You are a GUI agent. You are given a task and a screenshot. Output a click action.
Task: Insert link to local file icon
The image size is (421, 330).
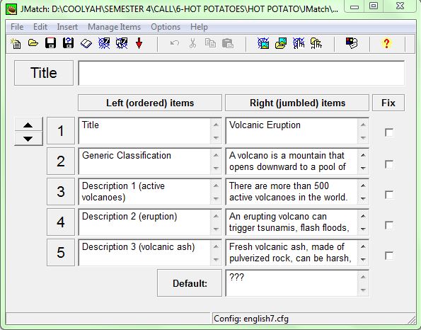point(316,43)
